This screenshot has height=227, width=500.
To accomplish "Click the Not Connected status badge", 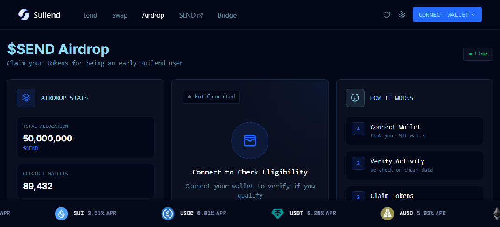I will [211, 97].
